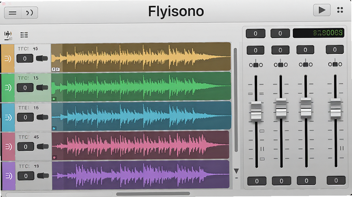Click the hamburger lines button in header

(x=13, y=13)
